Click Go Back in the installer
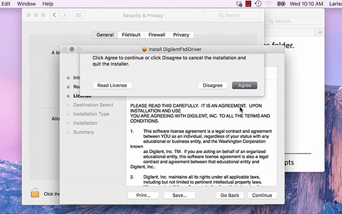 (x=230, y=195)
